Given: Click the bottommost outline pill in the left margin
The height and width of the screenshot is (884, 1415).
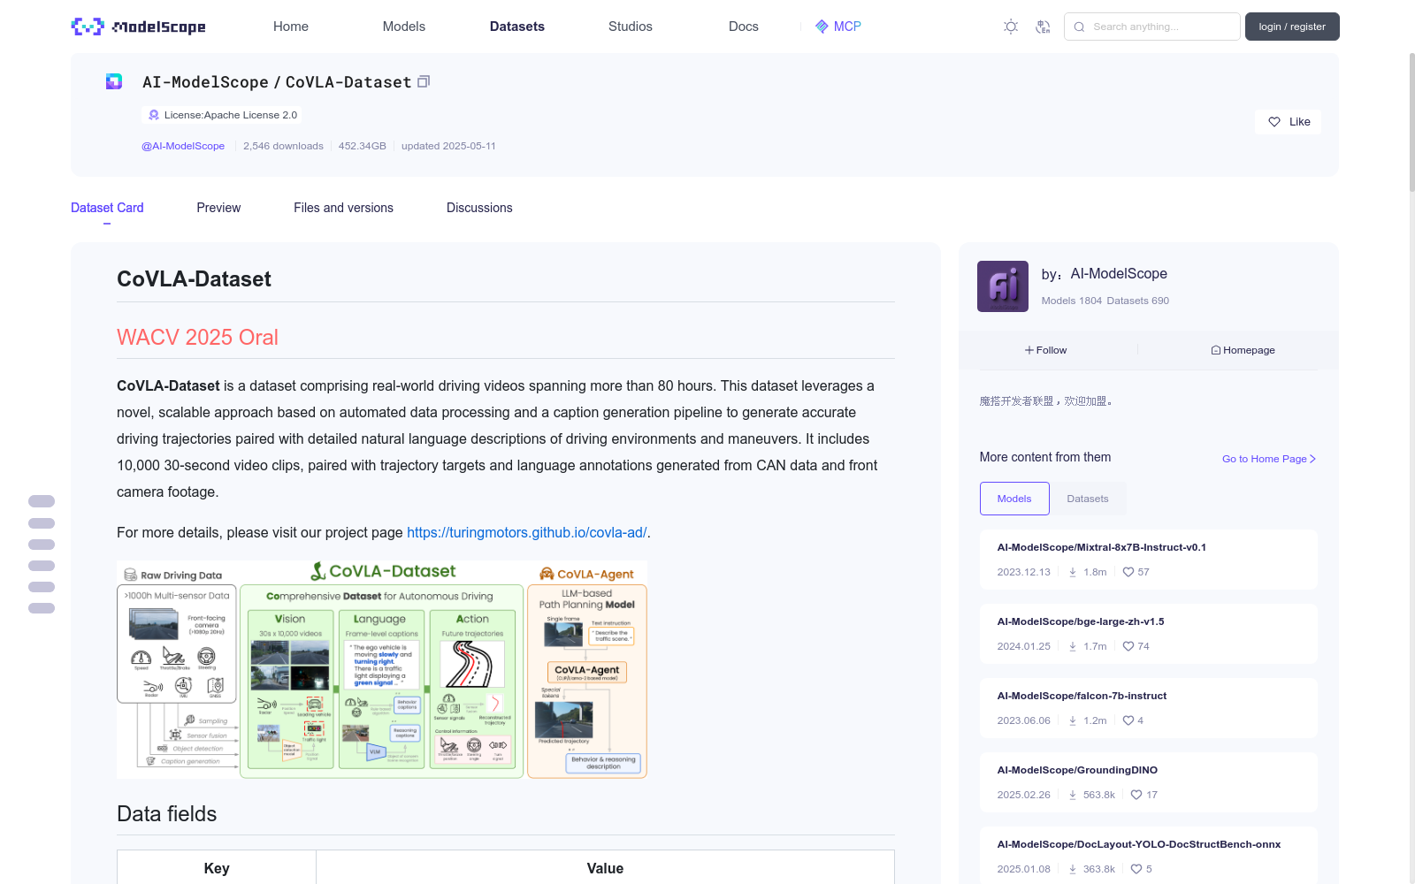Looking at the screenshot, I should pos(42,608).
